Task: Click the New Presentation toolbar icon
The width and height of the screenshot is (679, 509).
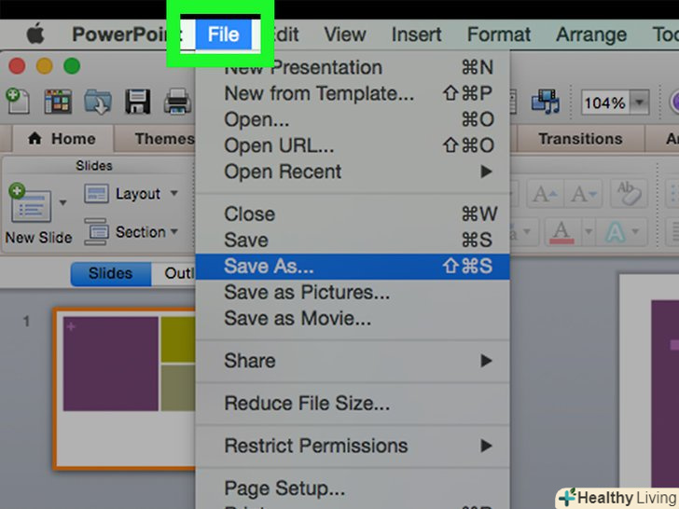Action: click(x=17, y=101)
